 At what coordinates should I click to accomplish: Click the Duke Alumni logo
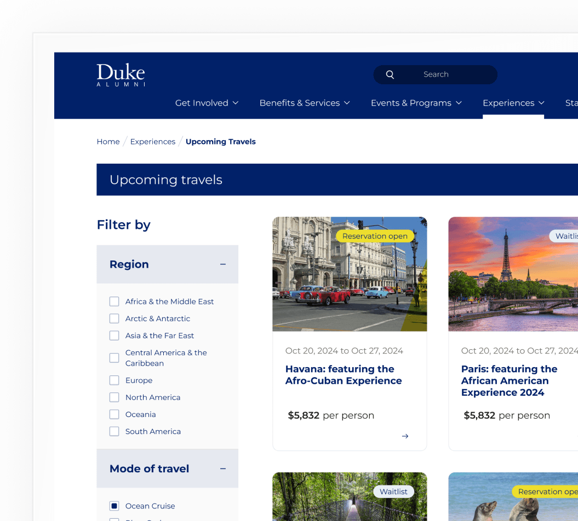(x=121, y=75)
